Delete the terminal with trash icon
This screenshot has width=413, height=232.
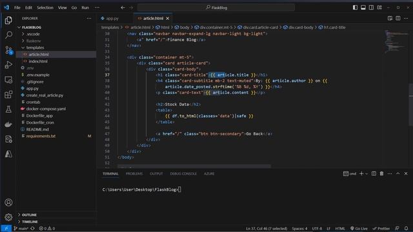click(381, 173)
